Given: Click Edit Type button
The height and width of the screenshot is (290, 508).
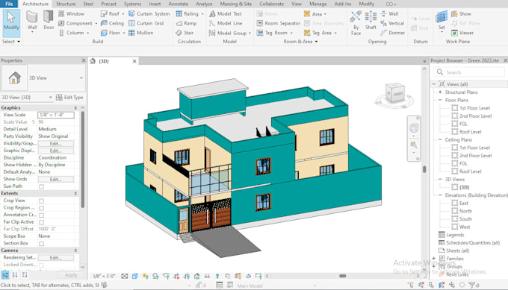Looking at the screenshot, I should click(x=69, y=98).
